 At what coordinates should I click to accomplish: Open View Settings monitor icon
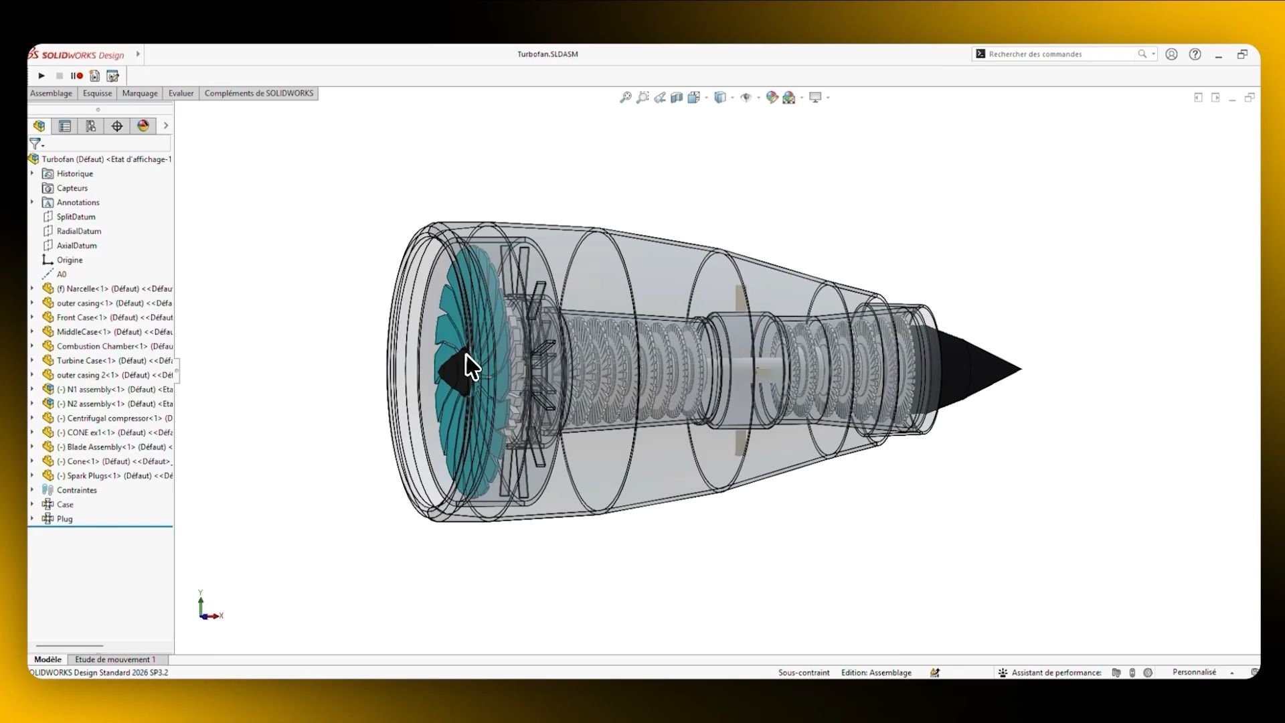point(815,98)
